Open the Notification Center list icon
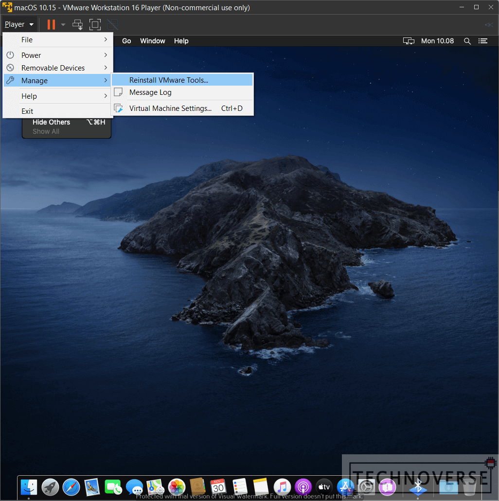 (483, 41)
